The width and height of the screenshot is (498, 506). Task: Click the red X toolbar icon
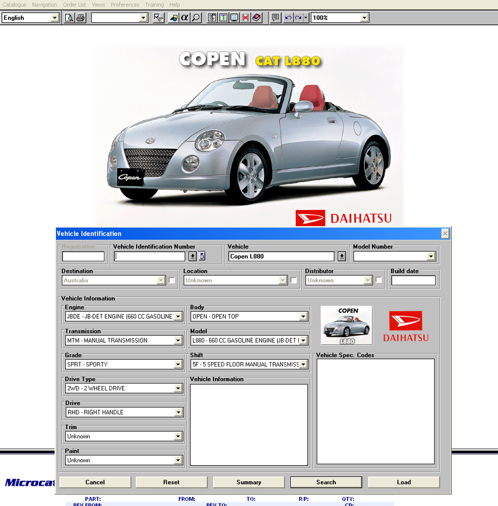click(246, 18)
